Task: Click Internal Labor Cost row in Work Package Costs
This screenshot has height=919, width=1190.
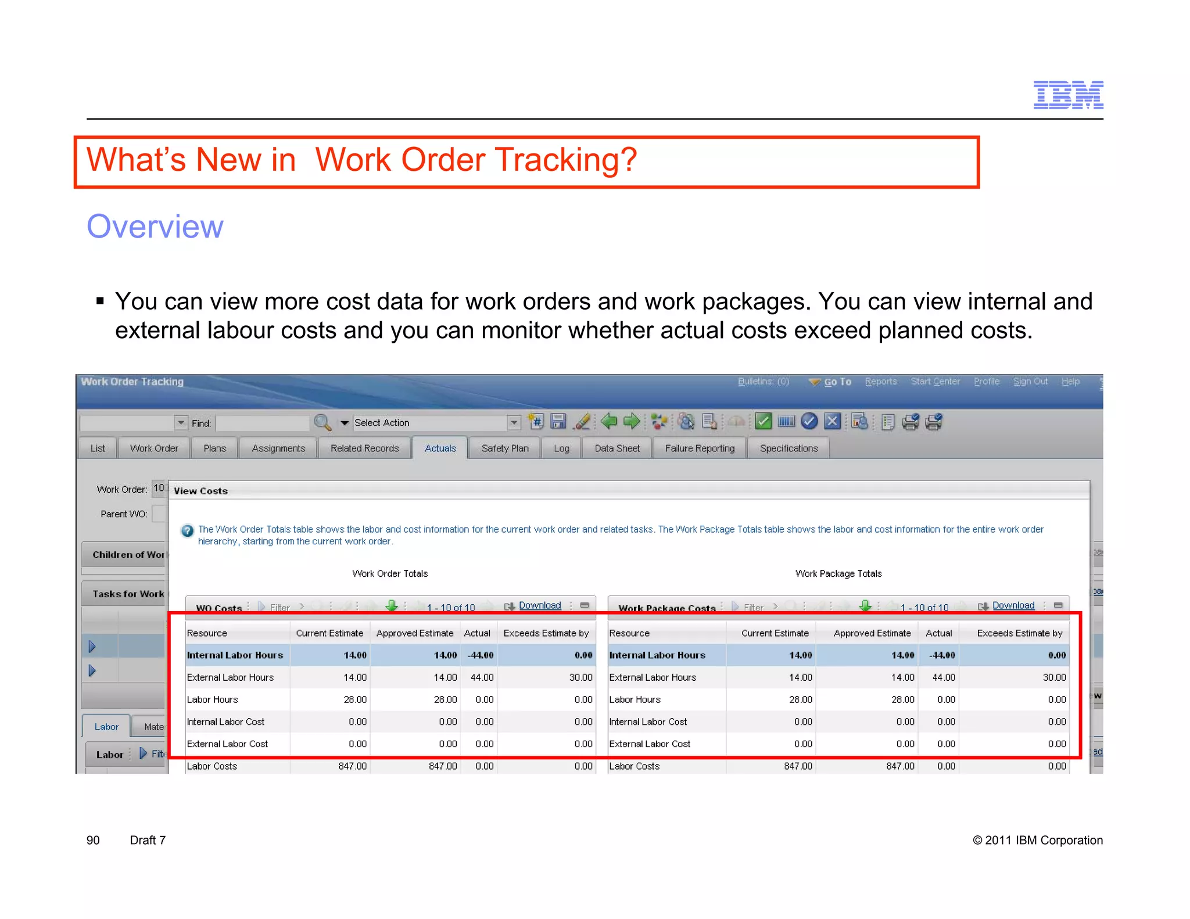Action: [838, 721]
